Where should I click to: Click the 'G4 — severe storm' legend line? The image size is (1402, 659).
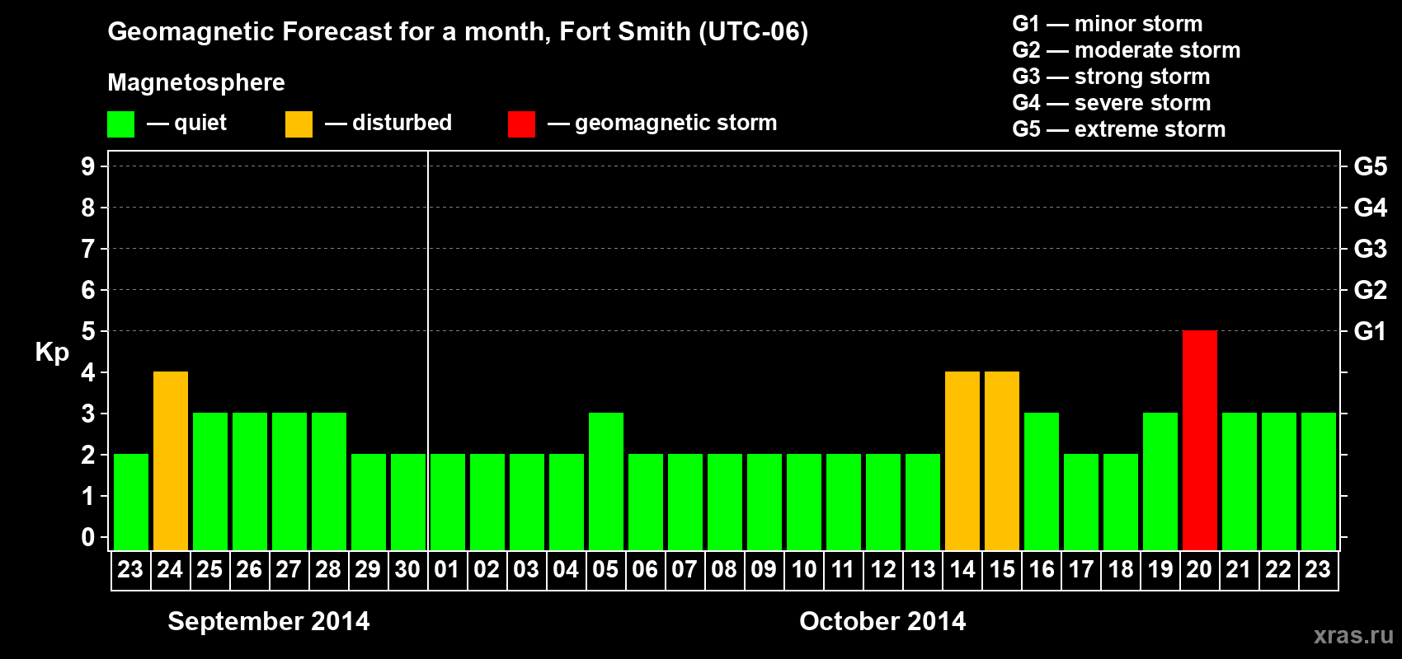[1111, 103]
